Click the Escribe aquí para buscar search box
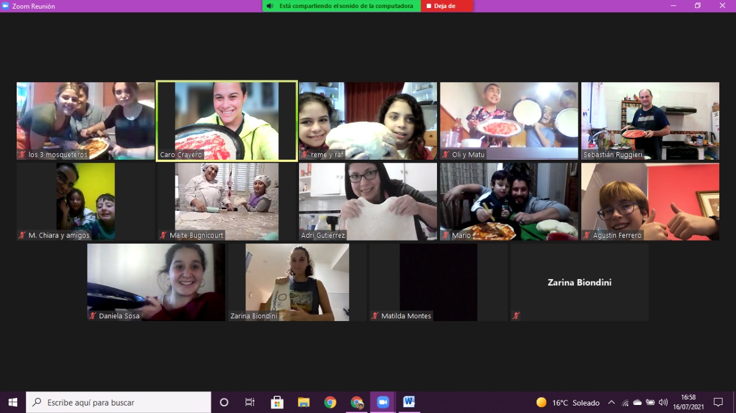This screenshot has width=736, height=413. (x=118, y=402)
